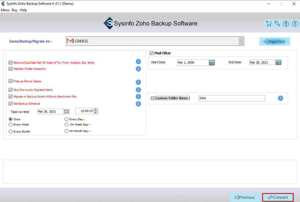Click the question mark help icon
300x202 pixels.
click(x=286, y=24)
